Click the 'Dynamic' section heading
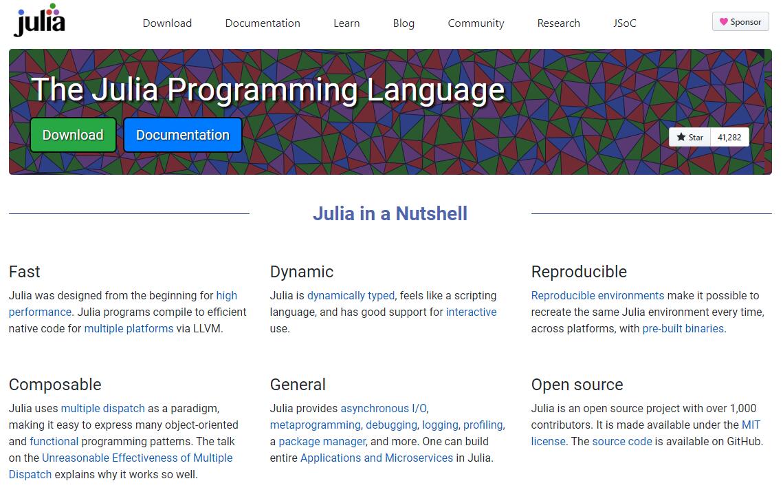The image size is (783, 492). point(302,272)
